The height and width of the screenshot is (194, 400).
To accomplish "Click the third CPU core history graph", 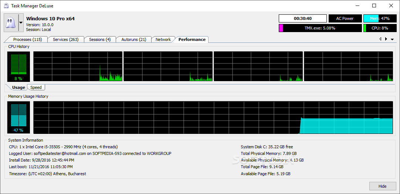I will [x=258, y=66].
